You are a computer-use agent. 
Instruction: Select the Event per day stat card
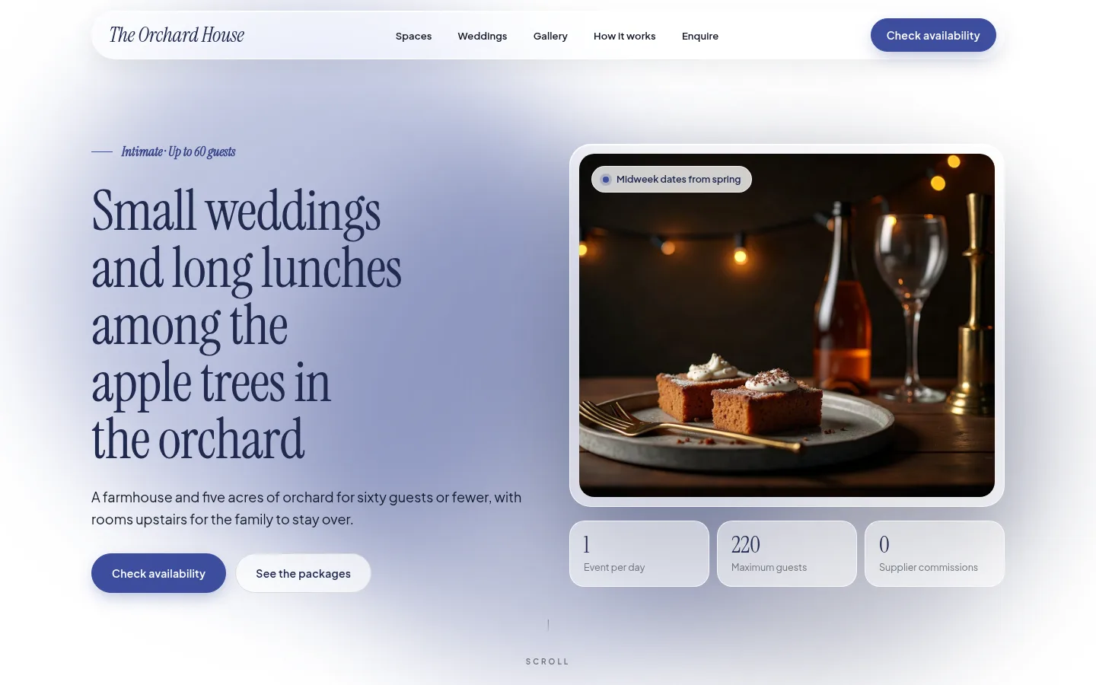click(639, 553)
